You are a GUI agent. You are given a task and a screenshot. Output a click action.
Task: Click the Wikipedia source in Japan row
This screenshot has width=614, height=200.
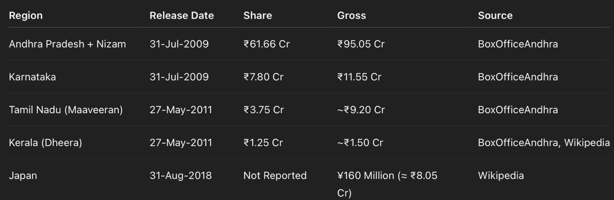coord(501,176)
